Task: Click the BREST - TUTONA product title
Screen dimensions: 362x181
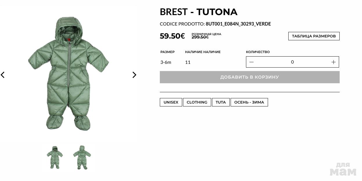Action: [198, 12]
